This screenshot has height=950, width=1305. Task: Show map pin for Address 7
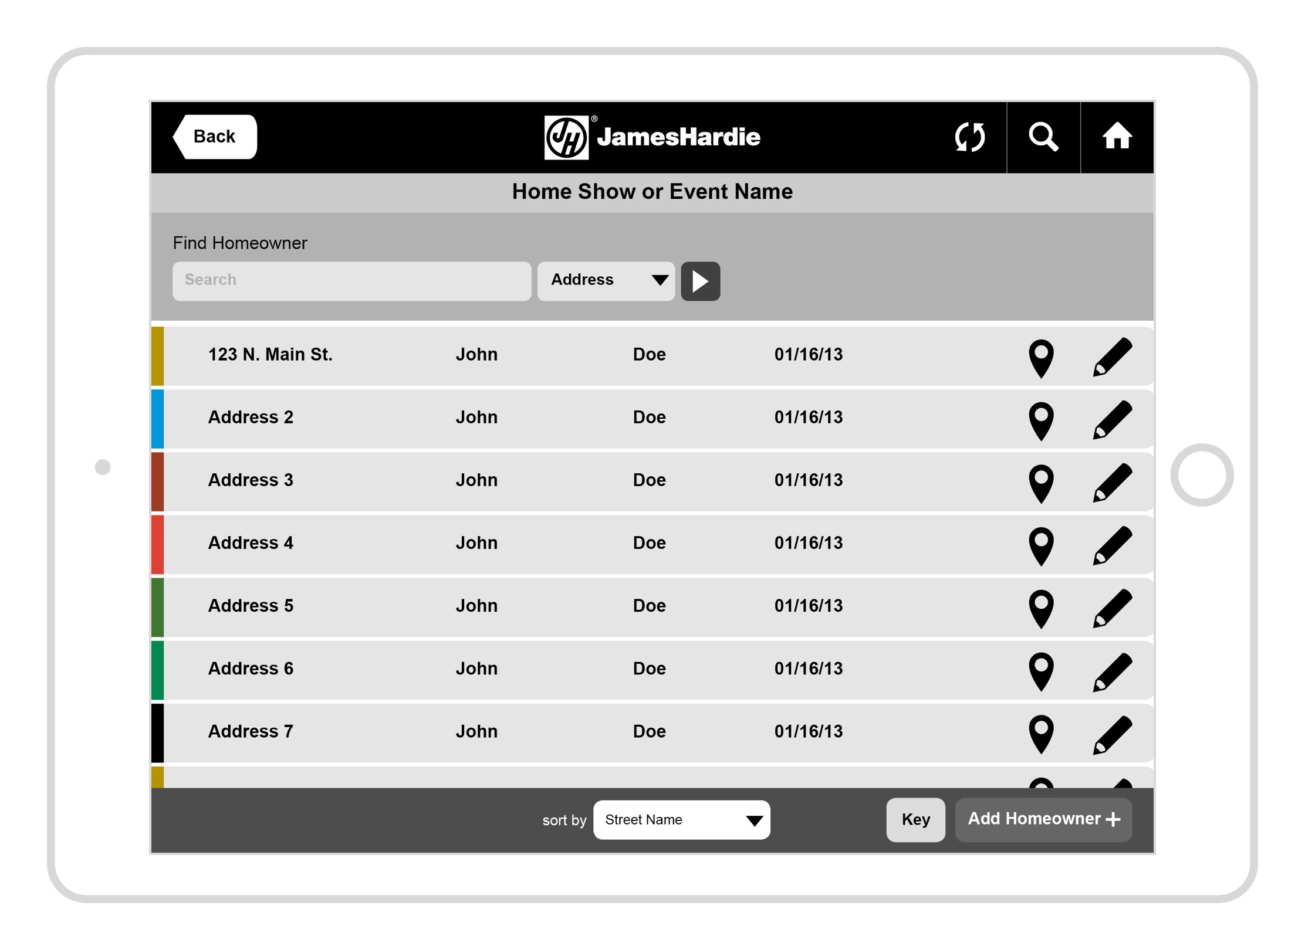point(1041,735)
